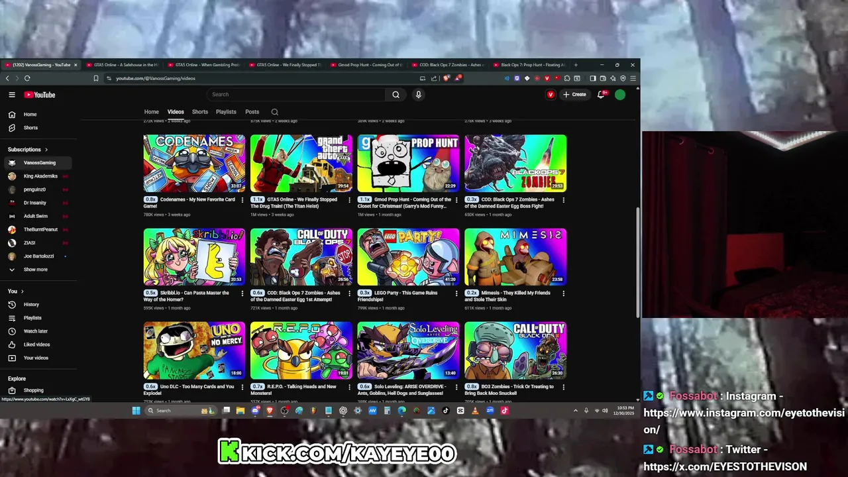Click the red V extension icon beside Create
Image resolution: width=848 pixels, height=477 pixels.
[x=551, y=95]
